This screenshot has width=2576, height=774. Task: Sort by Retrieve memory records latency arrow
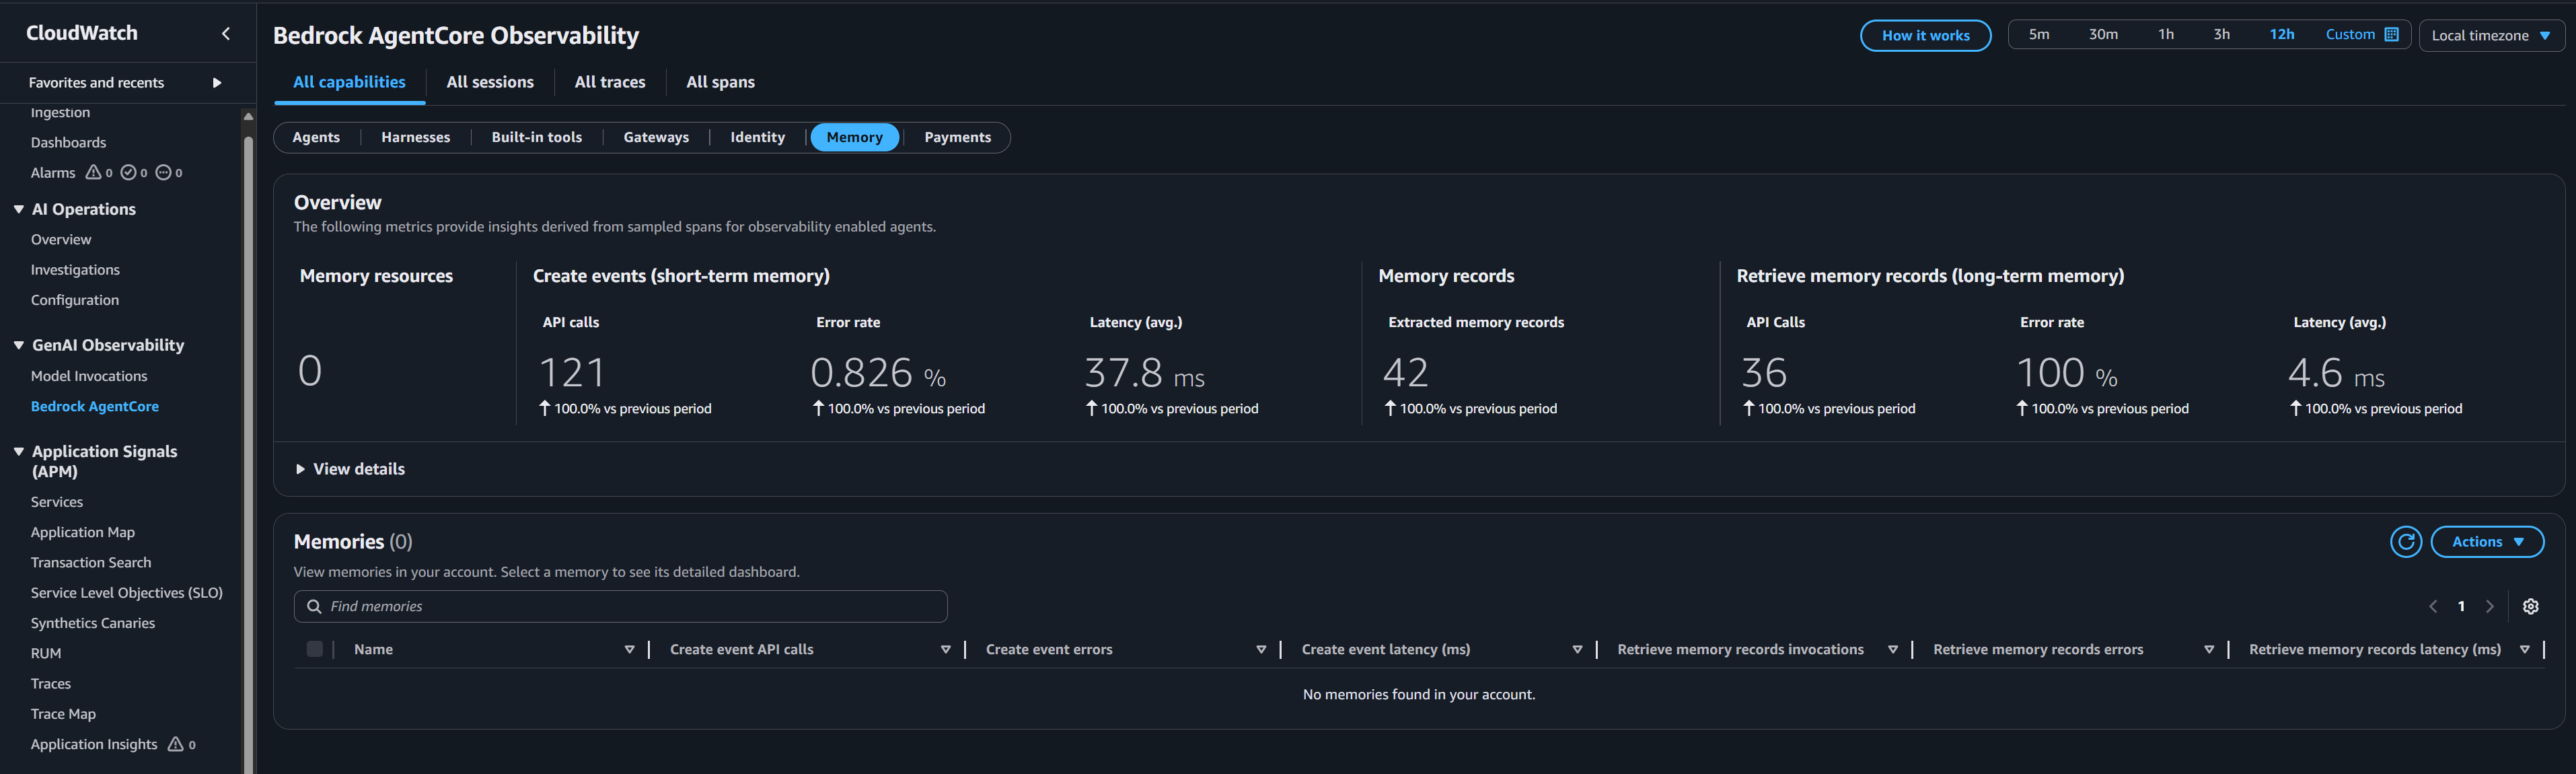(2524, 649)
